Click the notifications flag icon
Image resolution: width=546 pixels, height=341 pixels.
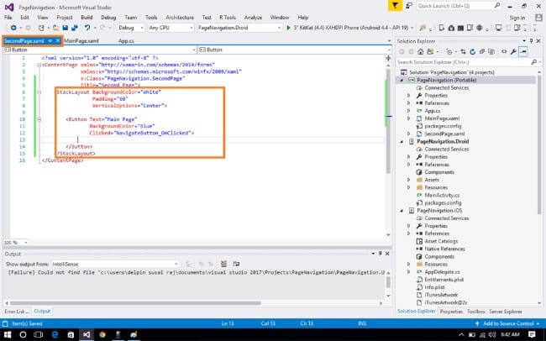pyautogui.click(x=397, y=5)
